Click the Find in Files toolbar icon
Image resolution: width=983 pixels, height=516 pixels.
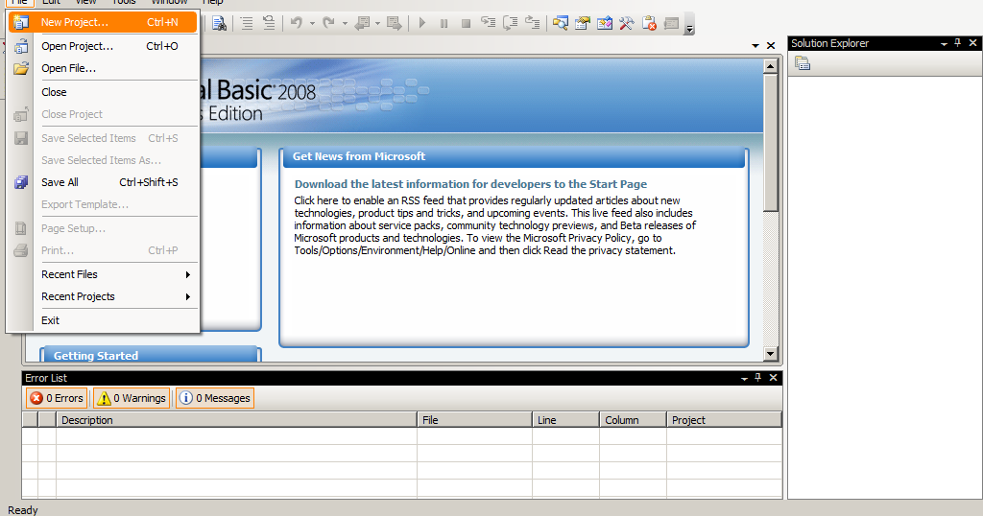coord(219,23)
